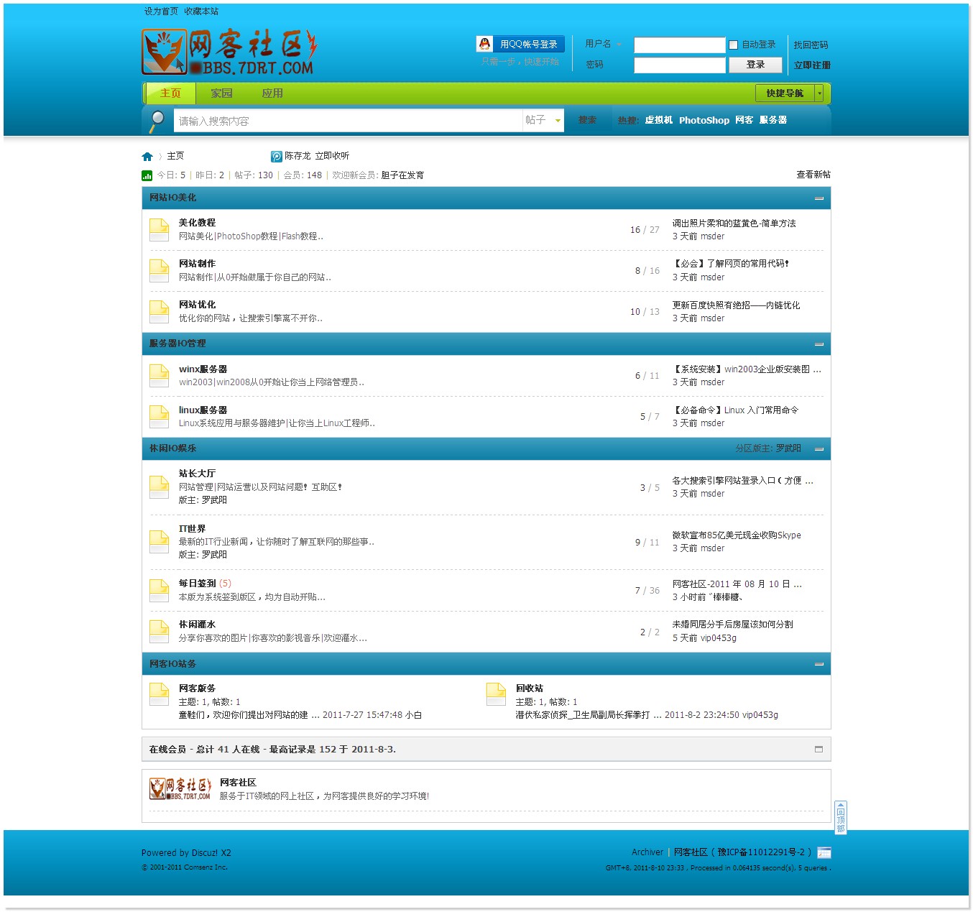The width and height of the screenshot is (973, 912).
Task: Click inside the username input field
Action: 680,45
